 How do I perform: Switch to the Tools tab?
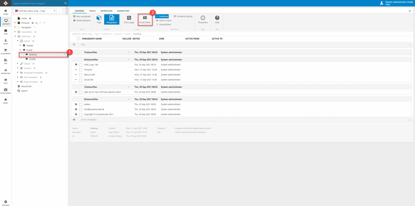click(92, 11)
